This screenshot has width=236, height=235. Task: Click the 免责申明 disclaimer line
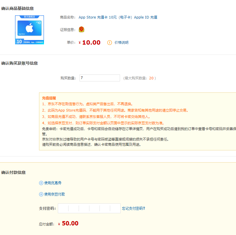(139, 131)
